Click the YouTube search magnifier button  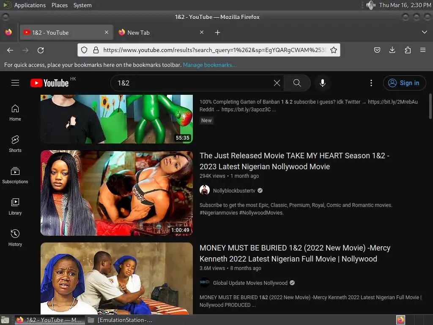(x=297, y=83)
